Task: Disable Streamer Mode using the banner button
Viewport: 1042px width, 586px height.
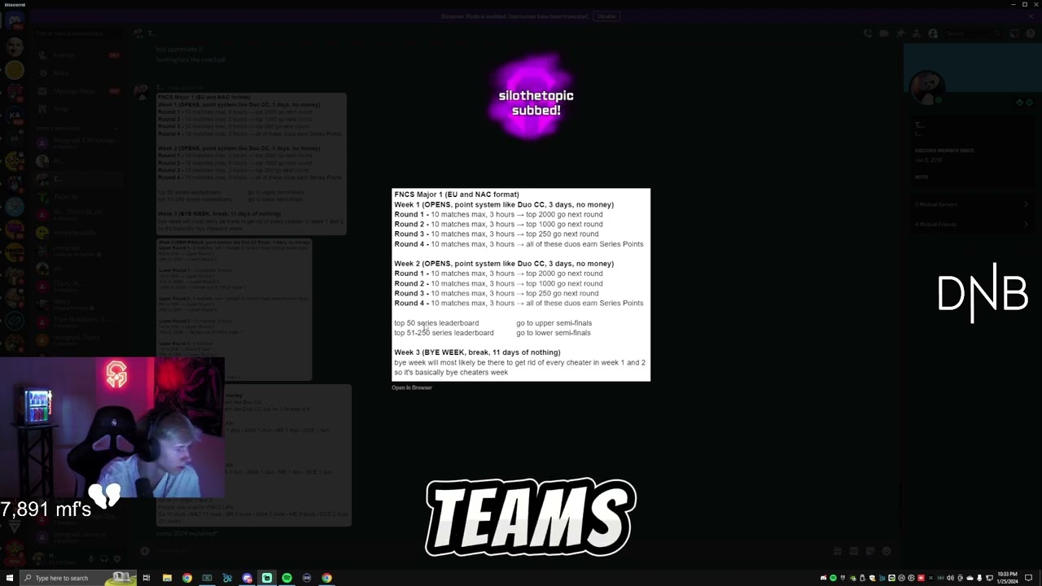Action: 606,16
